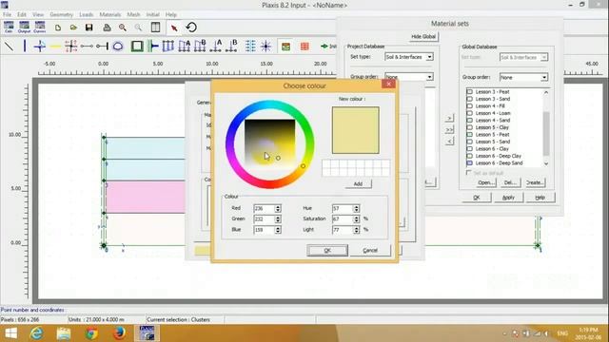Open the table view icon
Image resolution: width=609 pixels, height=342 pixels.
click(x=155, y=28)
